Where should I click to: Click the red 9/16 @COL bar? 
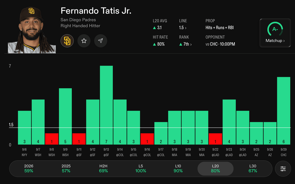(147, 139)
